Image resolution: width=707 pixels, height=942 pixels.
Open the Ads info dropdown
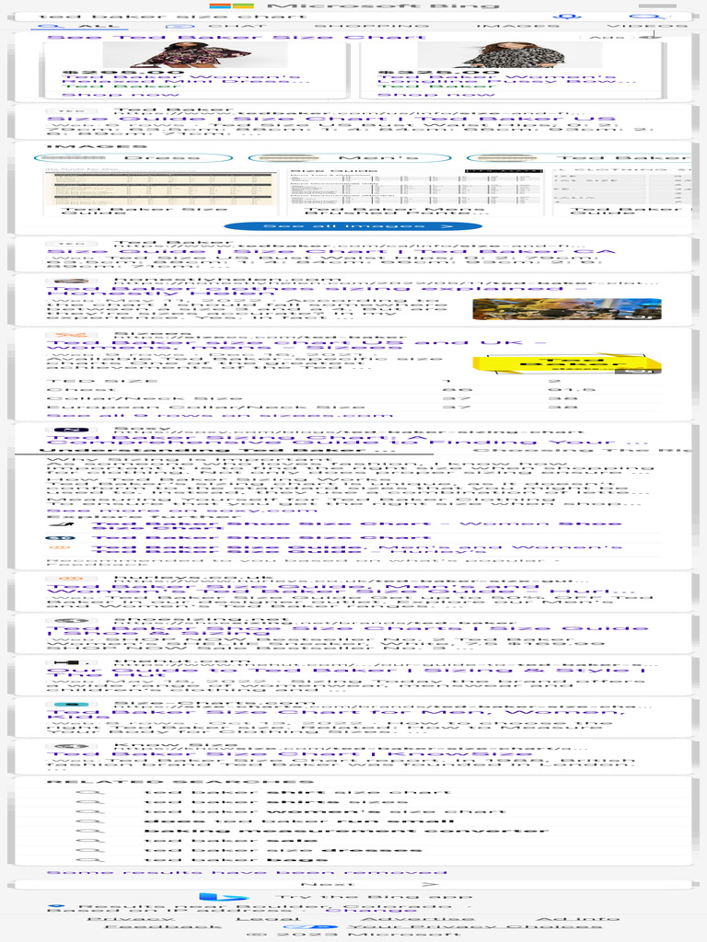click(624, 37)
